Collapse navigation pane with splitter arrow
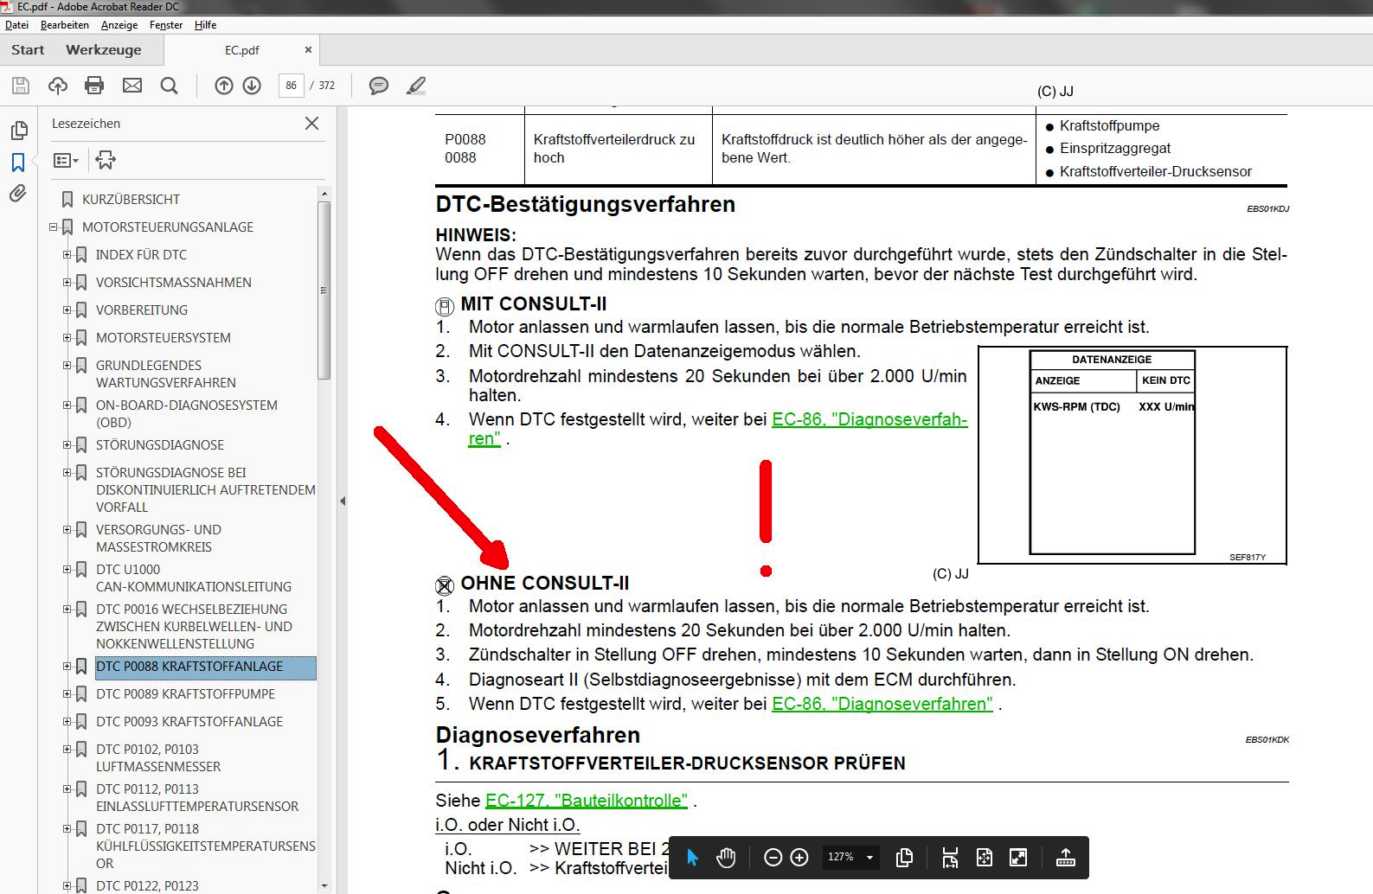1373x894 pixels. click(x=343, y=501)
